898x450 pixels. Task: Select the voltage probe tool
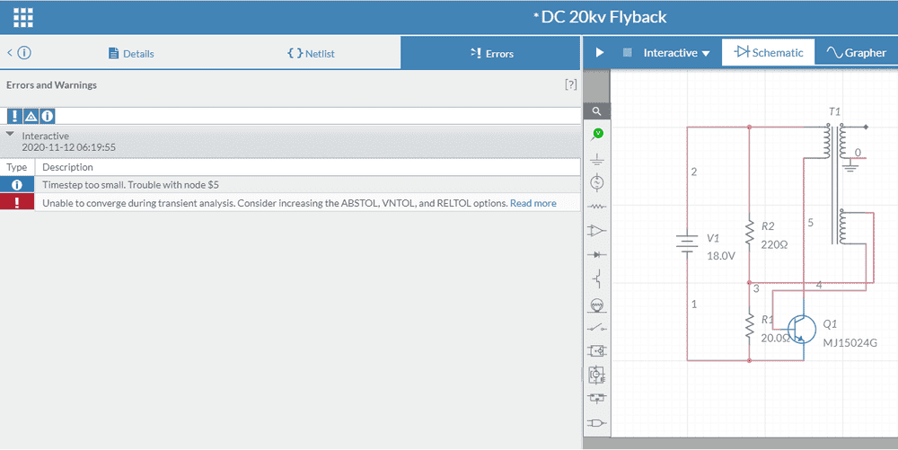point(597,135)
